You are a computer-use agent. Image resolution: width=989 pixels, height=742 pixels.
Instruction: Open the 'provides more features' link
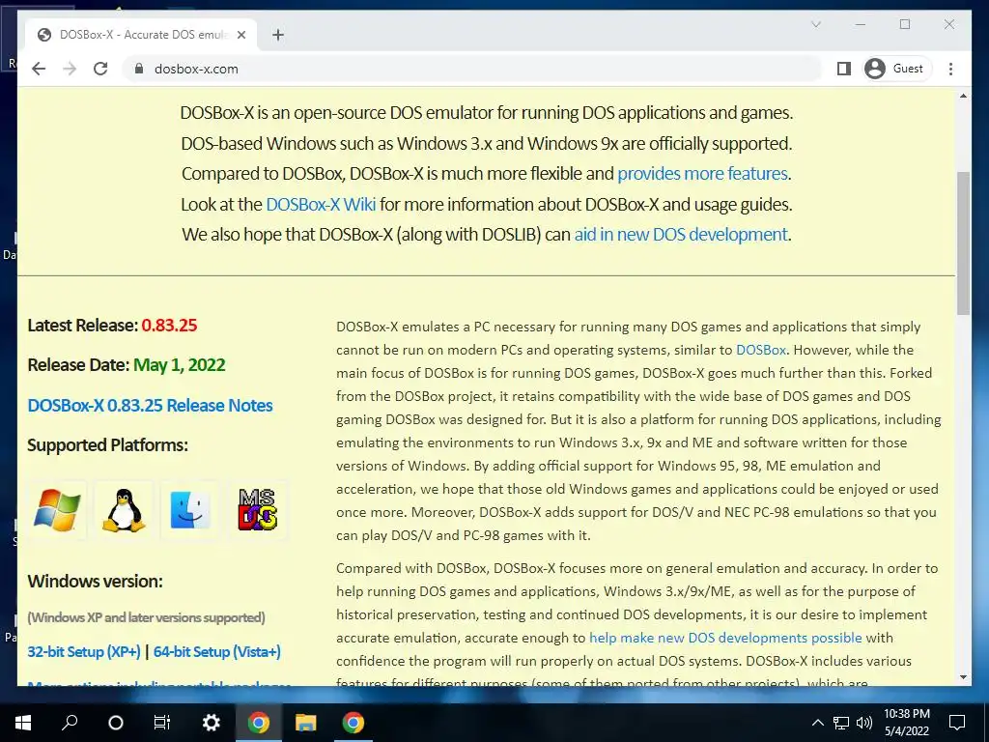point(703,174)
